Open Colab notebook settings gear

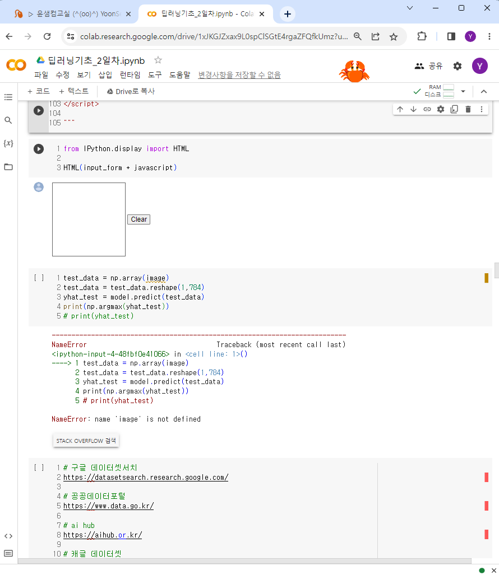pyautogui.click(x=458, y=66)
